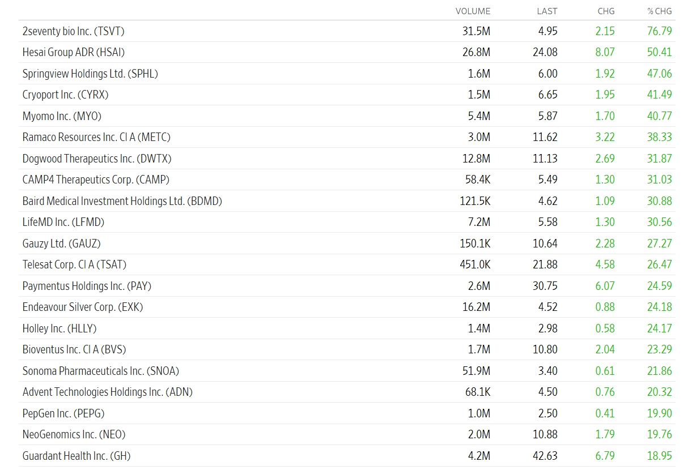
Task: View Paymentus Holdings Inc. (PAY) stock
Action: pos(87,286)
